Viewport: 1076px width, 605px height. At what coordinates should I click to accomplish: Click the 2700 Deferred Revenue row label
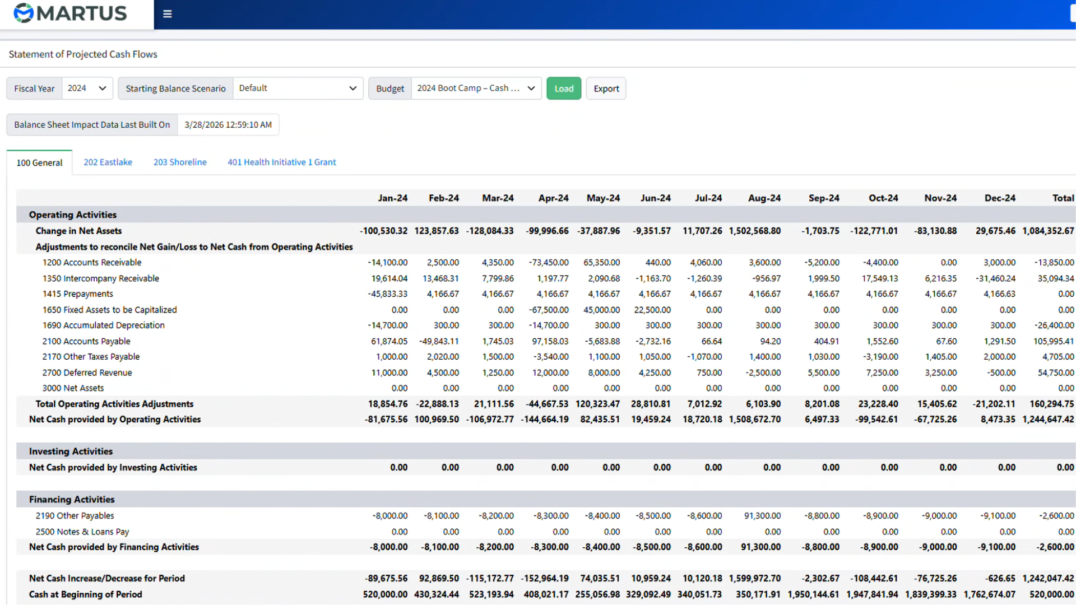pos(87,373)
